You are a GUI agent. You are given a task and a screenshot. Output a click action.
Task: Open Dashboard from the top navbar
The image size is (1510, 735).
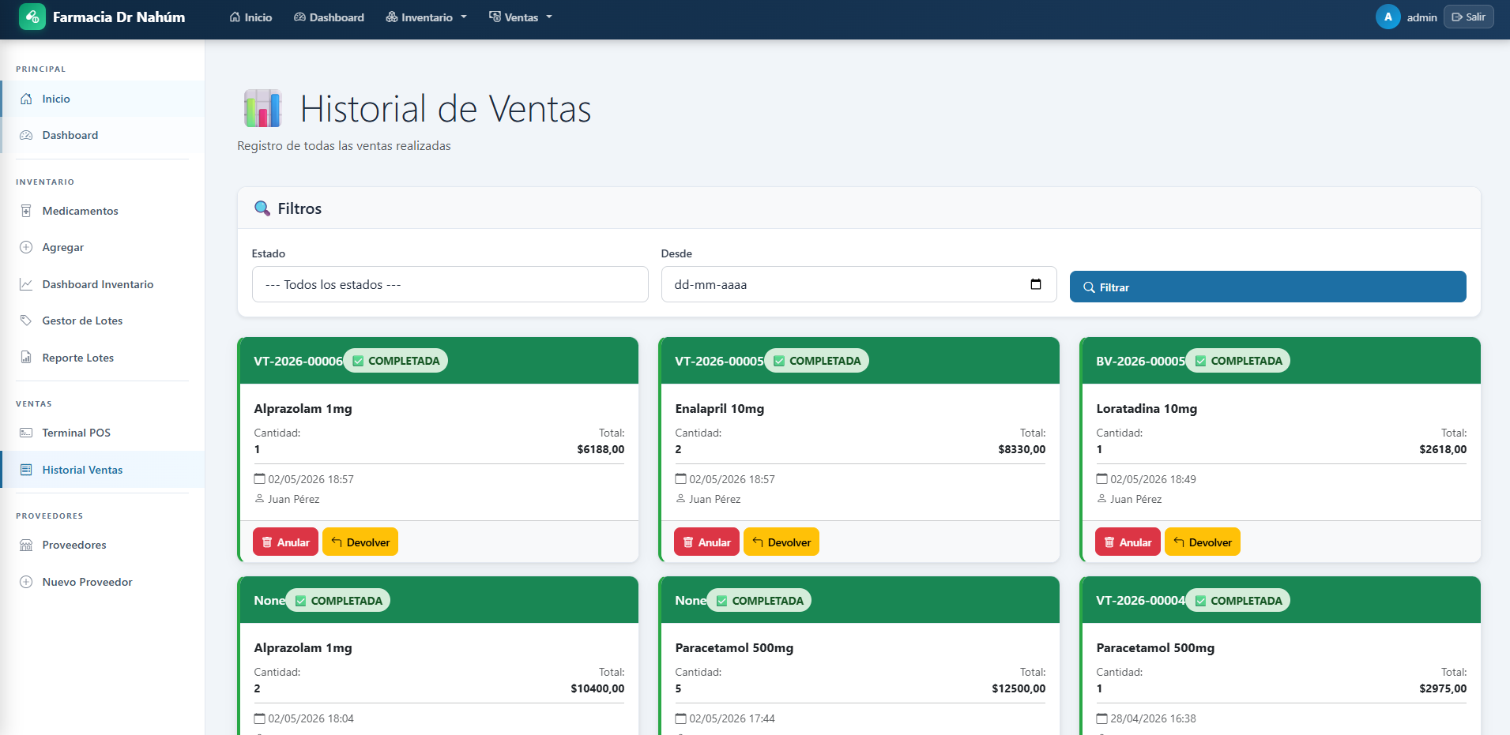329,17
